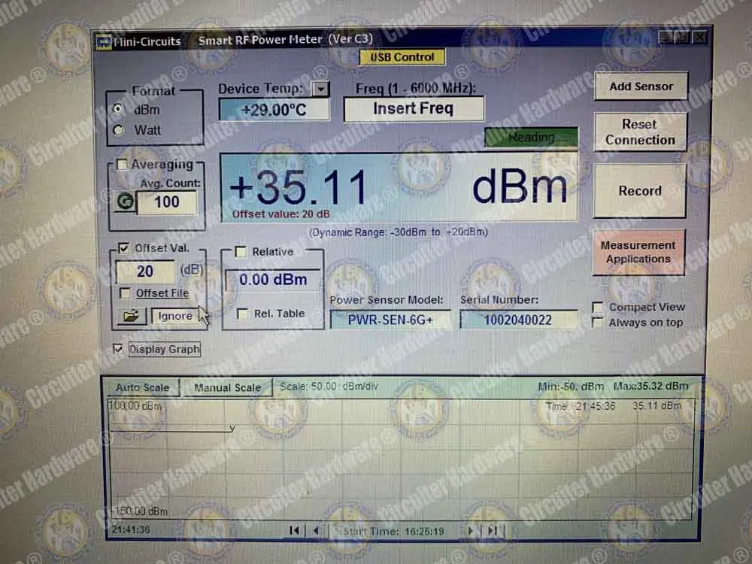Screen dimensions: 752x564
Task: Click the Insert Freq input field
Action: click(413, 109)
